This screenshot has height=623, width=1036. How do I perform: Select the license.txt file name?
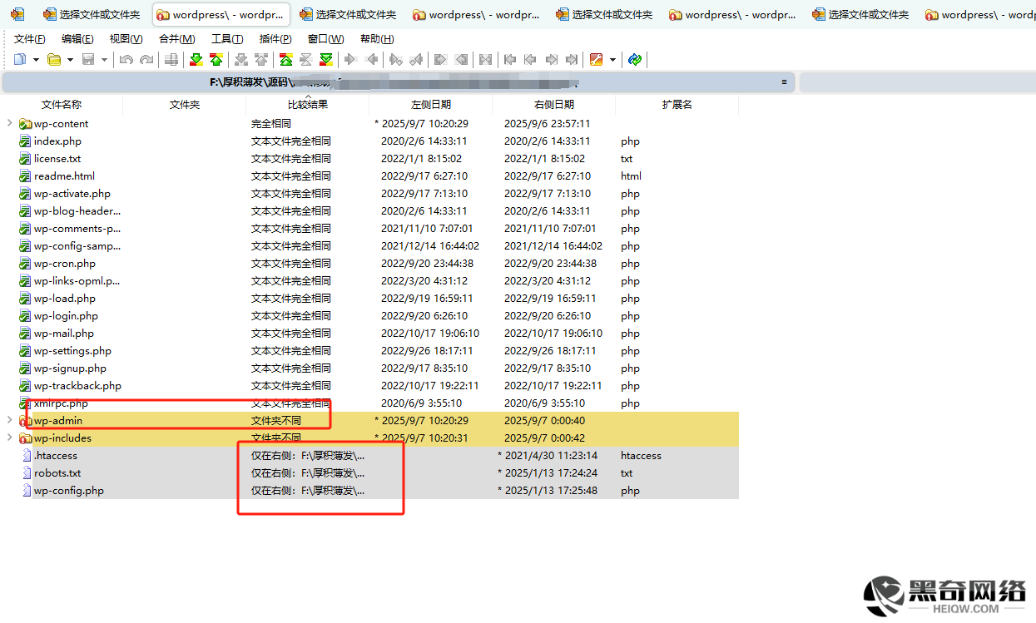57,159
